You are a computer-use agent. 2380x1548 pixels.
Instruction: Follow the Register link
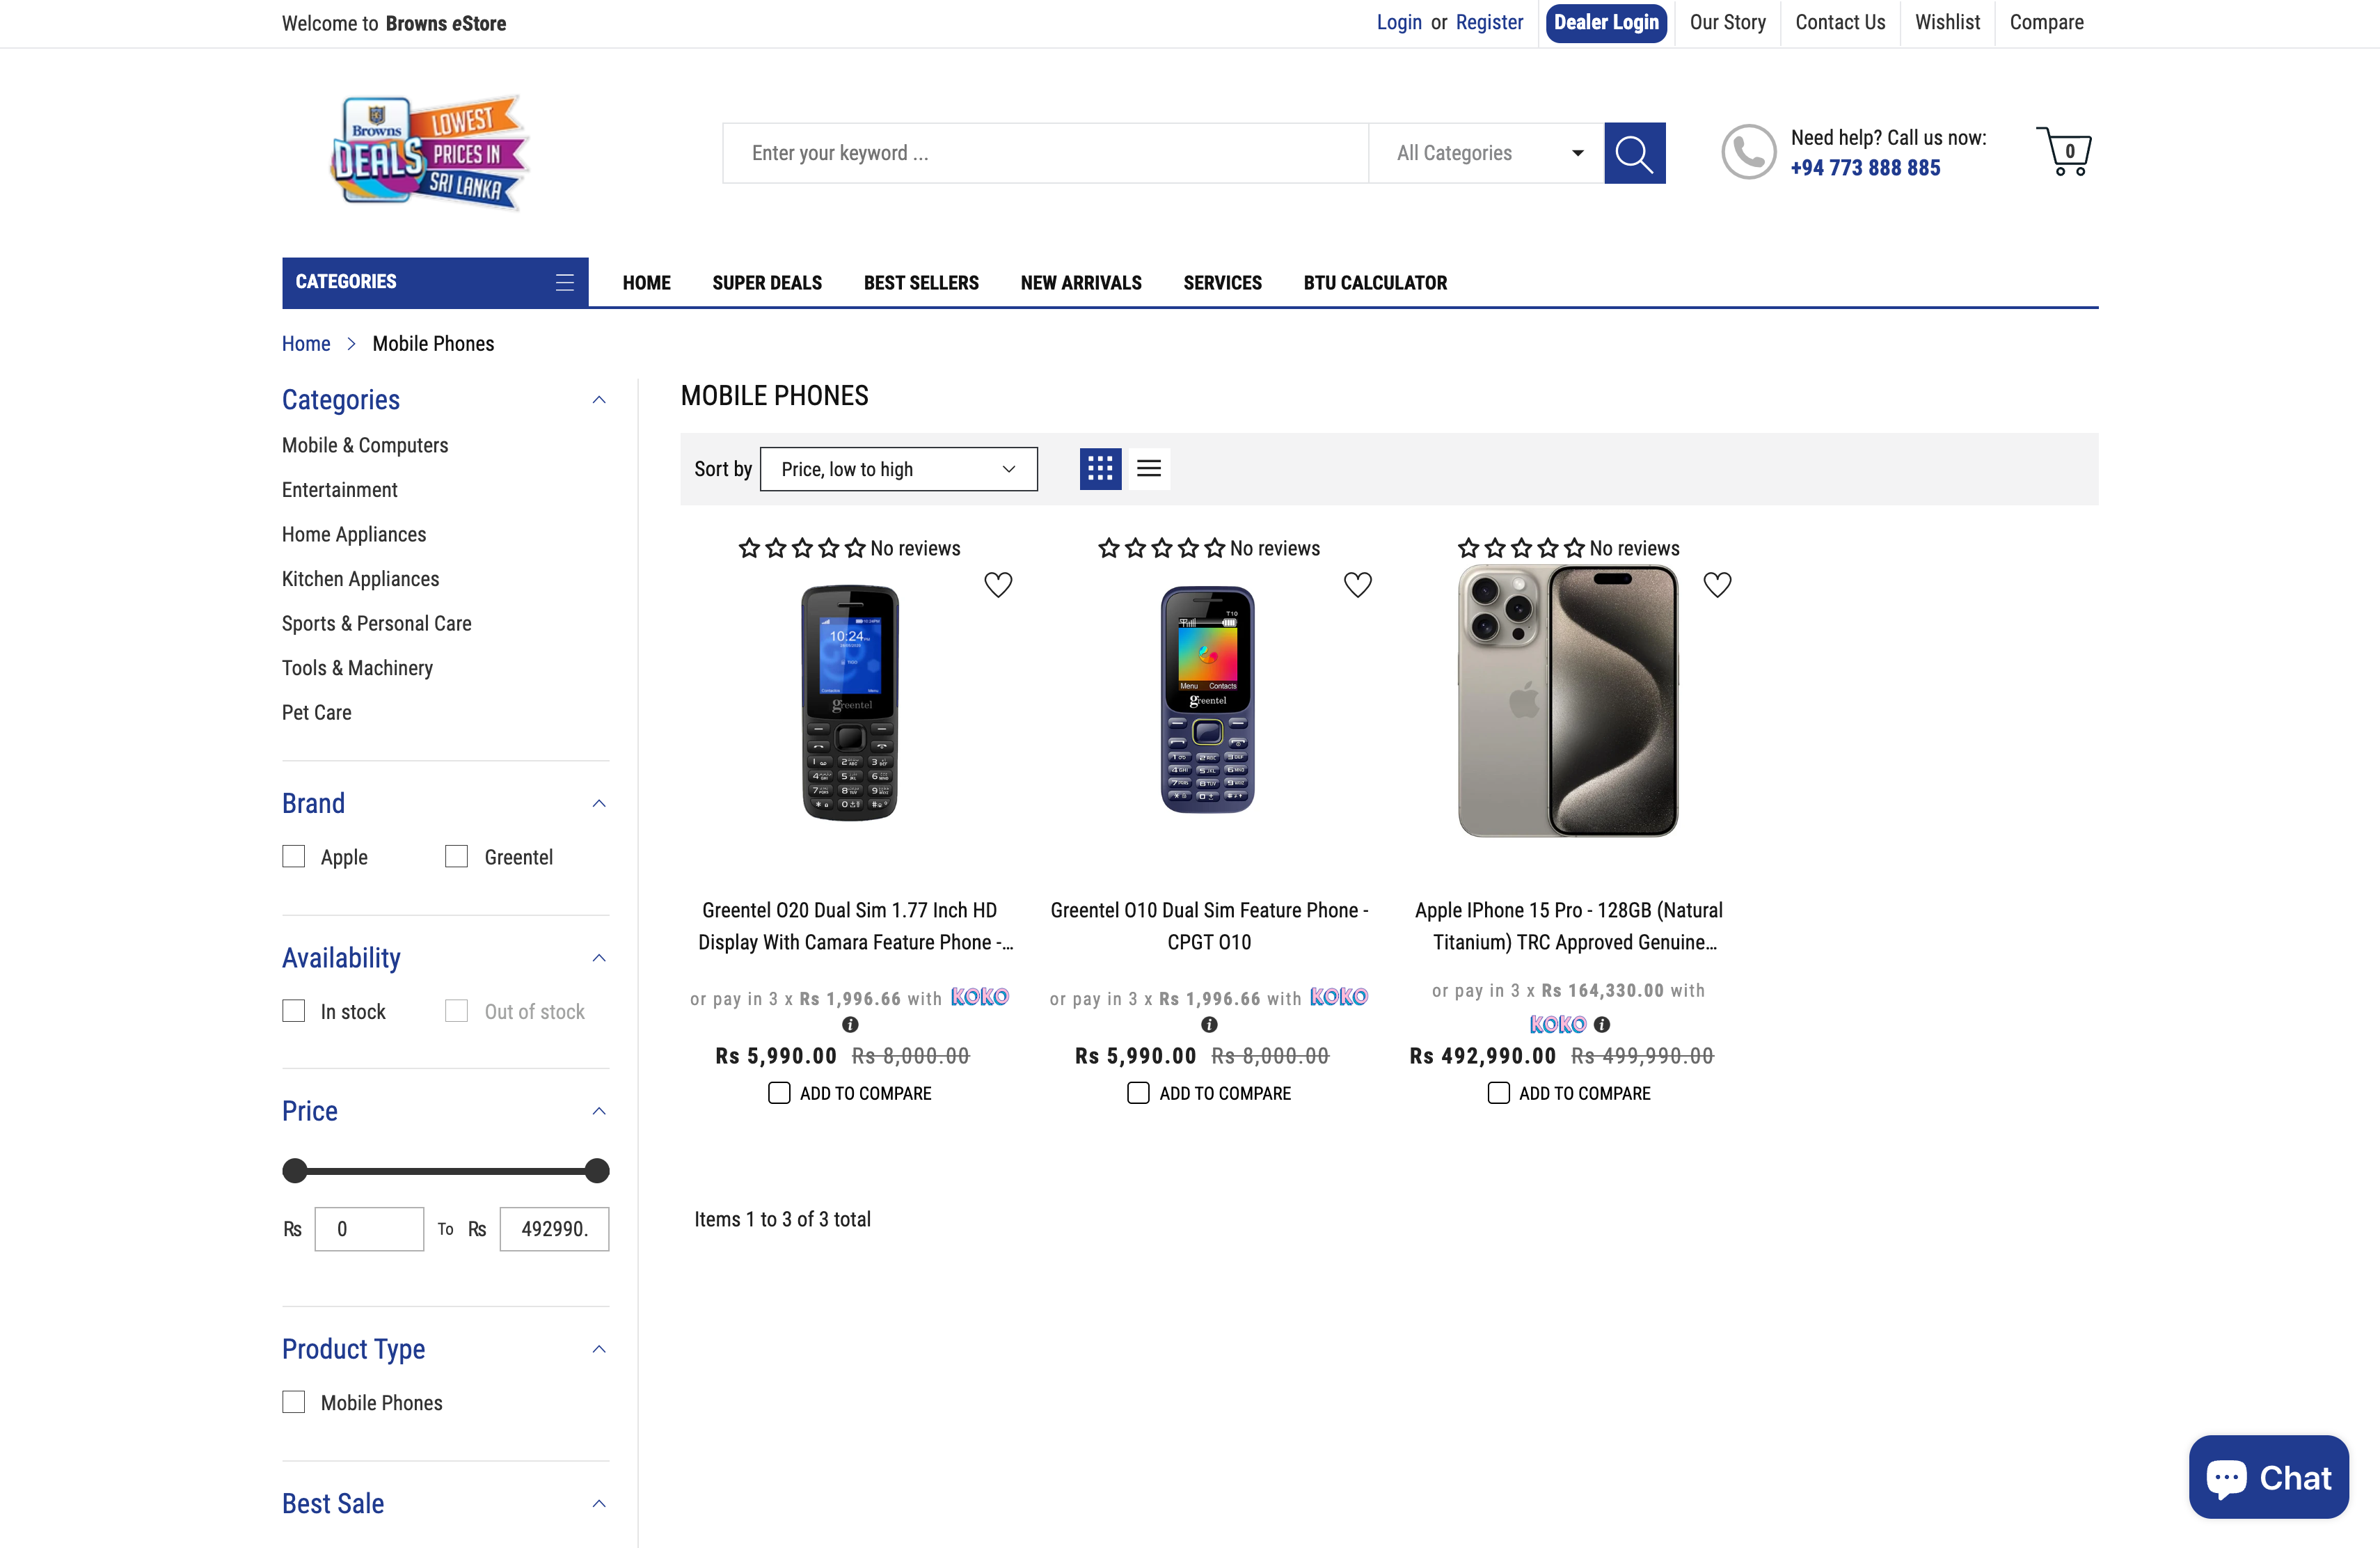[1489, 22]
